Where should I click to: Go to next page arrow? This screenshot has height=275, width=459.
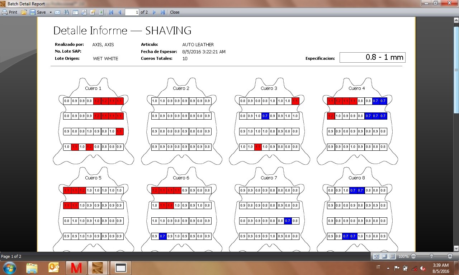click(x=154, y=12)
